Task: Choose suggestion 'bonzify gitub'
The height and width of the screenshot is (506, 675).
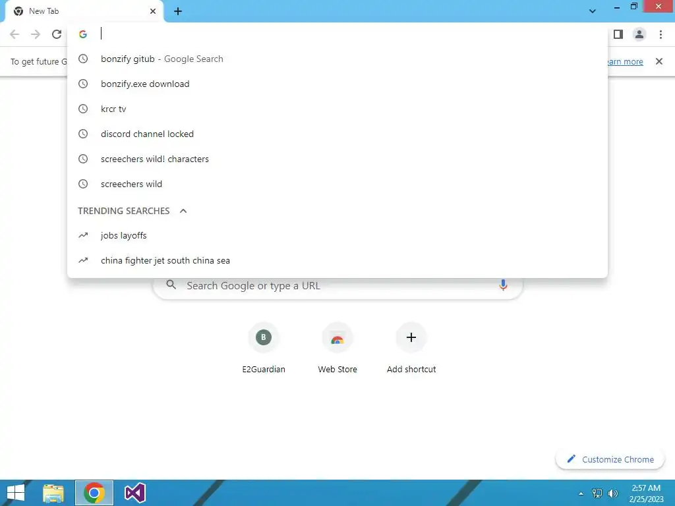Action: coord(337,59)
